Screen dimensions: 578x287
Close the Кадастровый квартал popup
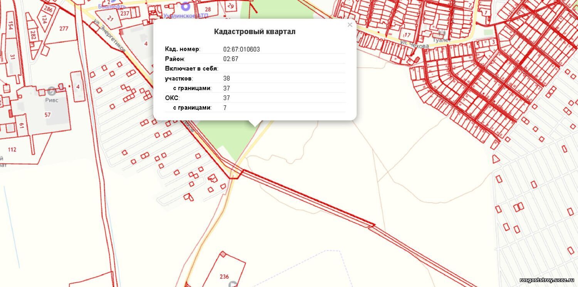(x=349, y=25)
